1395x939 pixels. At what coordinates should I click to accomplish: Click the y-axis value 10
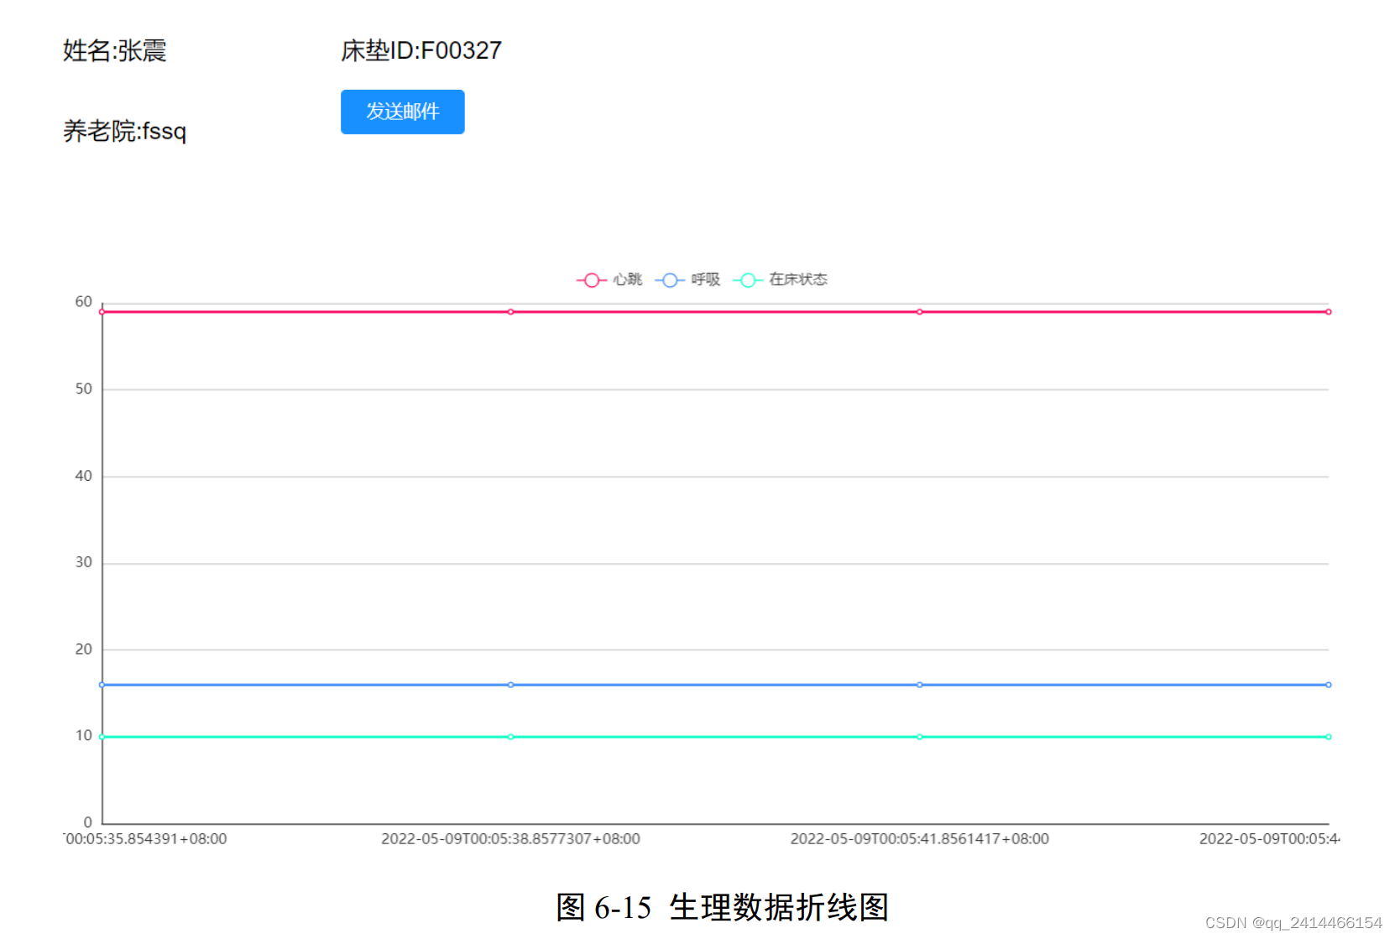point(84,735)
